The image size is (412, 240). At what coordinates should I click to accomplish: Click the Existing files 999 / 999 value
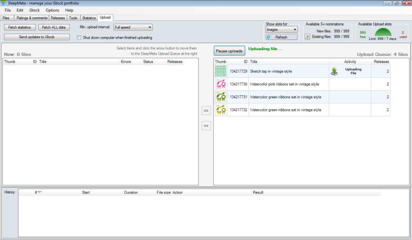342,37
